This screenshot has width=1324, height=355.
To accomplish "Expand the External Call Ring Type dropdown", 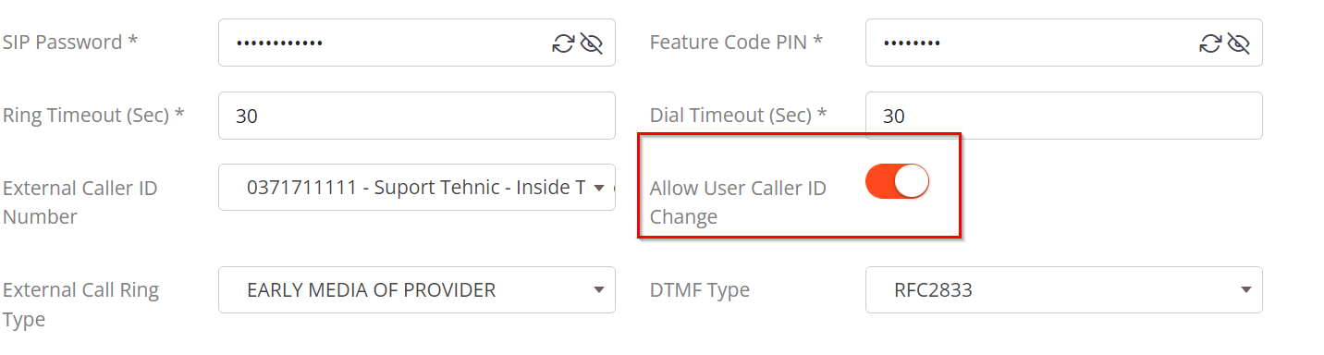I will coord(417,290).
